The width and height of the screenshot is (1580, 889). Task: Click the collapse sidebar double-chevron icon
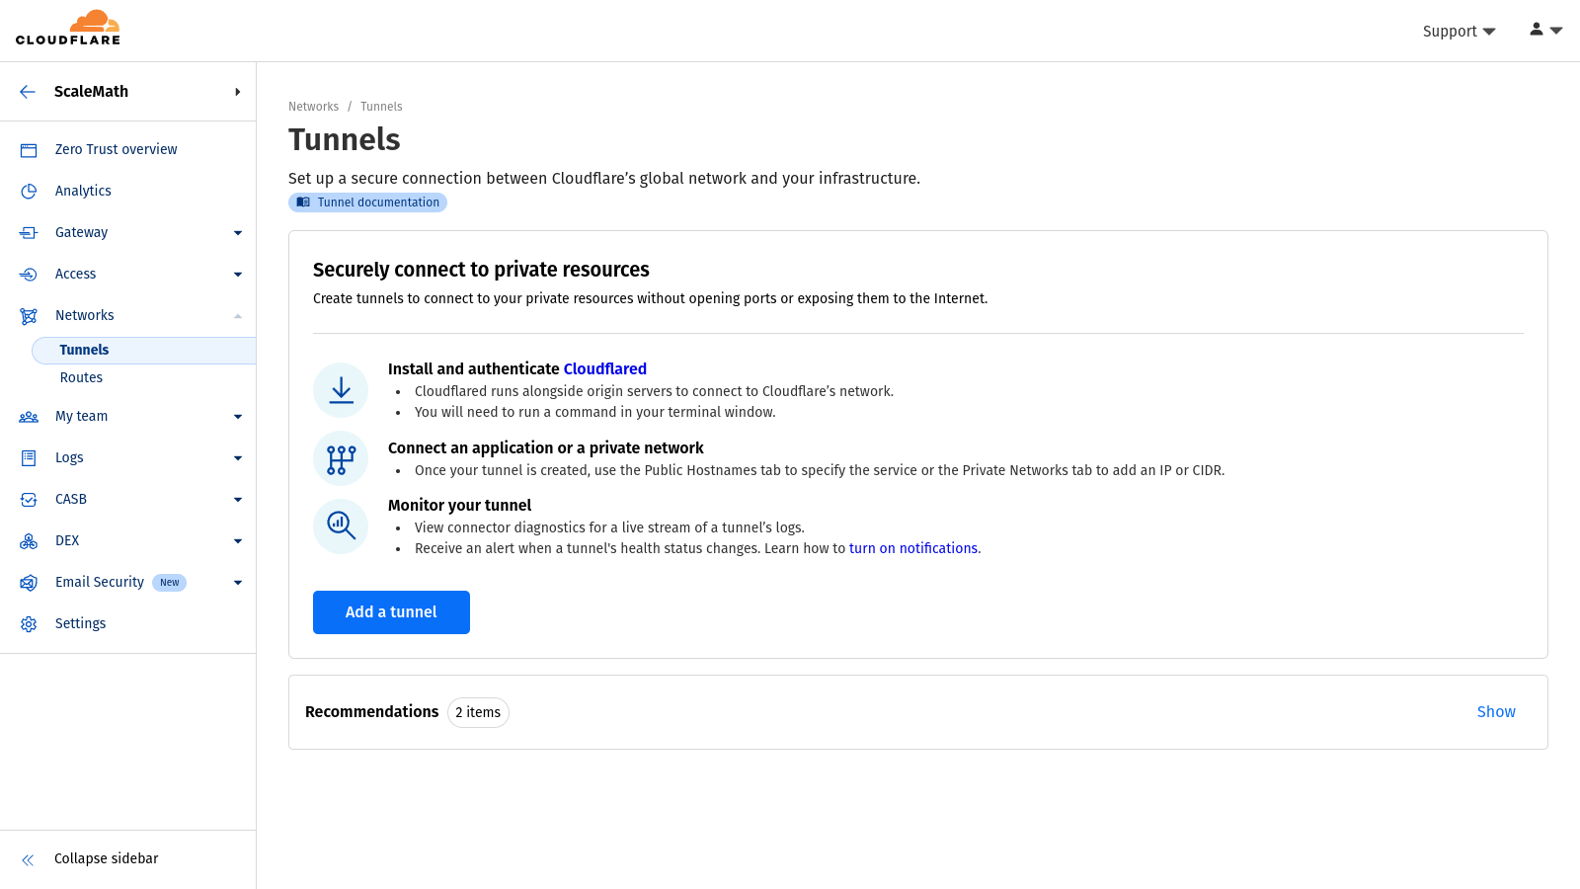point(29,859)
